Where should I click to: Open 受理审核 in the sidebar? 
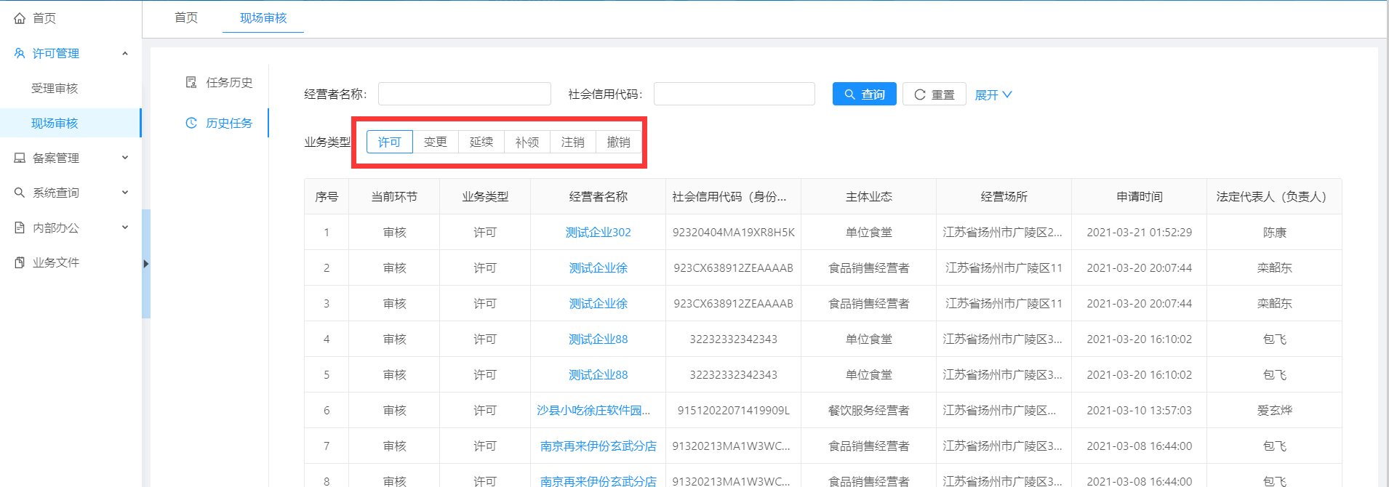point(55,88)
